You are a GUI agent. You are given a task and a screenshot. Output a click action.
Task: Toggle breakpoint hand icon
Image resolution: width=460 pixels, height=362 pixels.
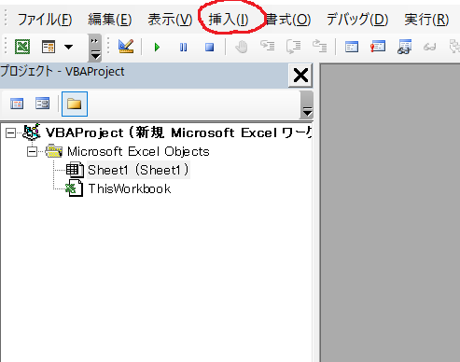pos(241,47)
